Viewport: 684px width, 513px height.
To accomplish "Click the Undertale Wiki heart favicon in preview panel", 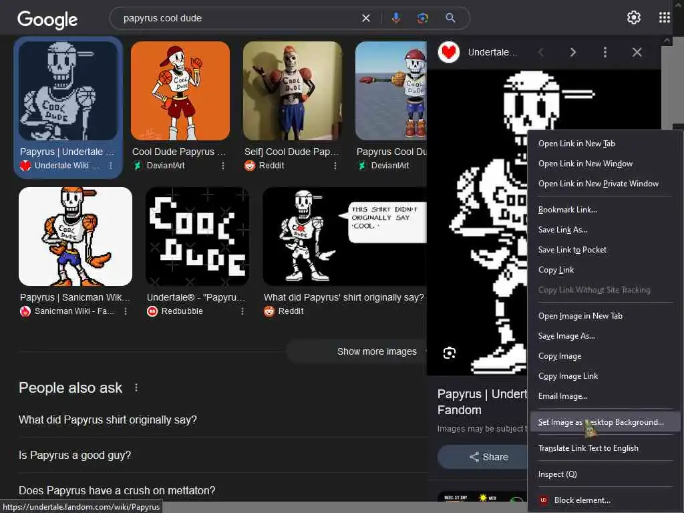I will click(448, 52).
